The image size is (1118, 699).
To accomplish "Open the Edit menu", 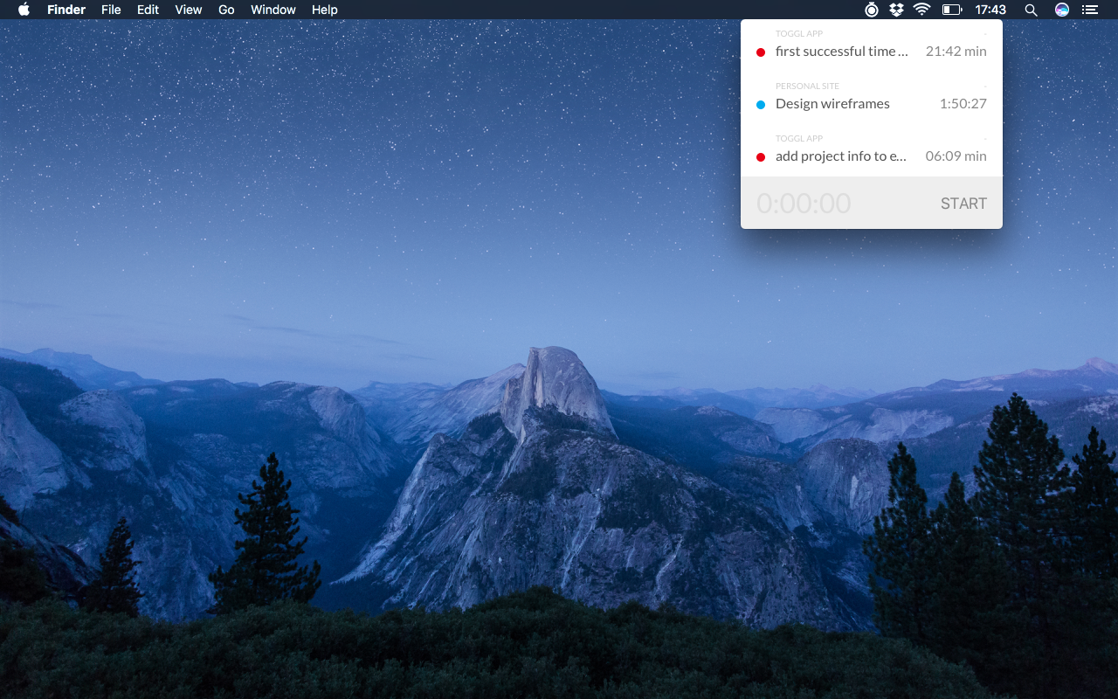I will point(148,10).
